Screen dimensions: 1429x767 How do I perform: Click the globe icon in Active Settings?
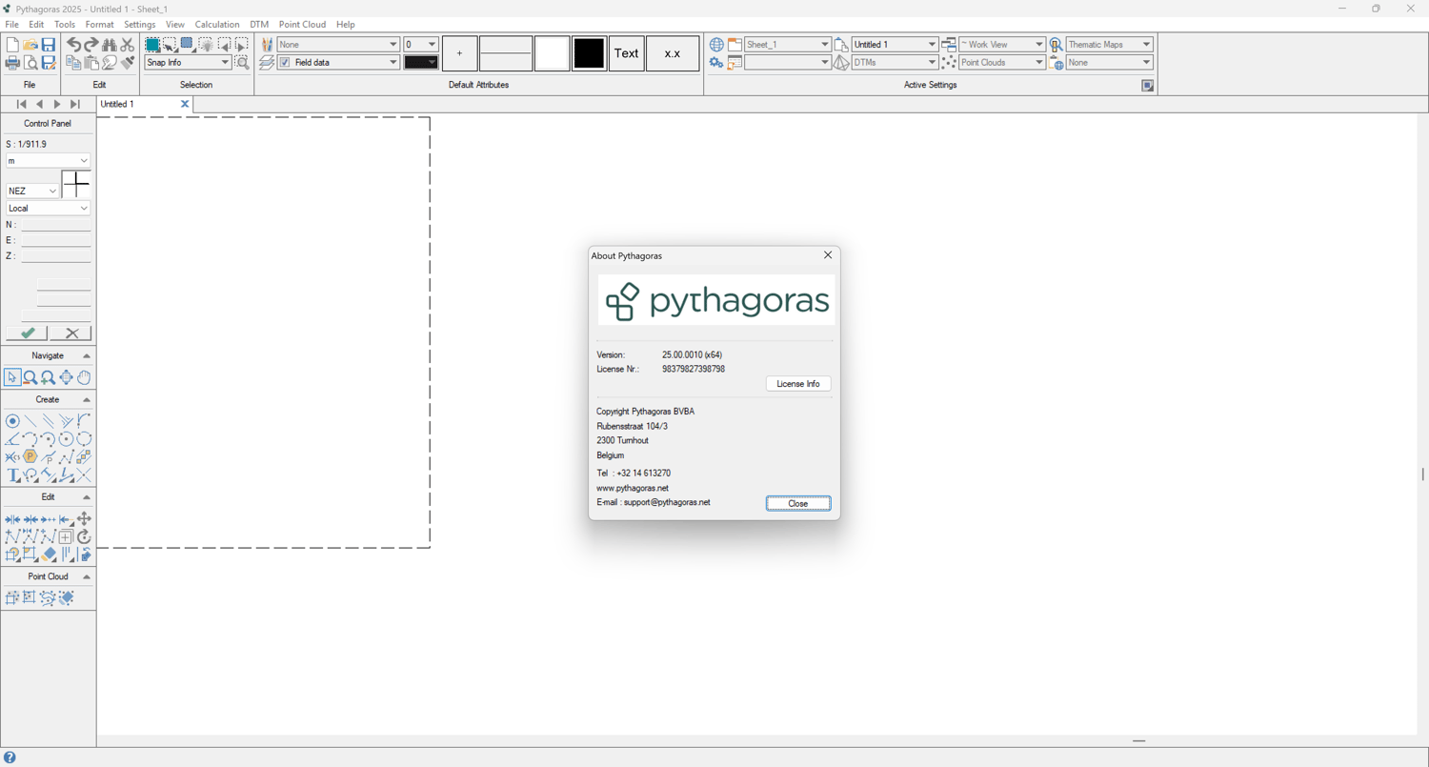716,45
